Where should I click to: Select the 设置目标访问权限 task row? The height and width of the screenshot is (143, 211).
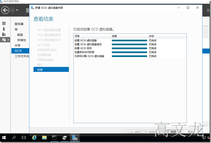[x=130, y=52]
